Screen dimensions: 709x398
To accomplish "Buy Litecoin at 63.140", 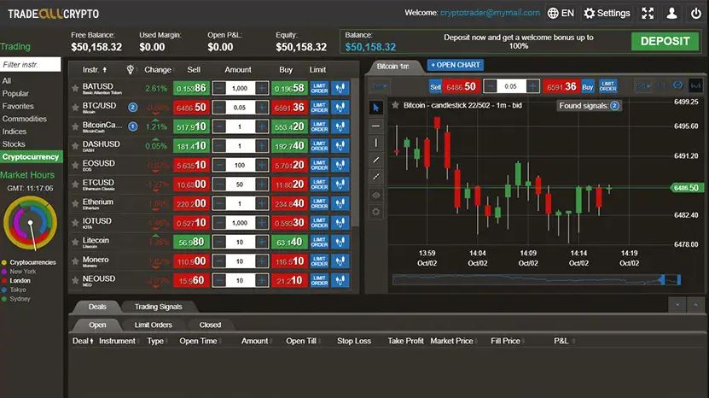I will (x=289, y=243).
